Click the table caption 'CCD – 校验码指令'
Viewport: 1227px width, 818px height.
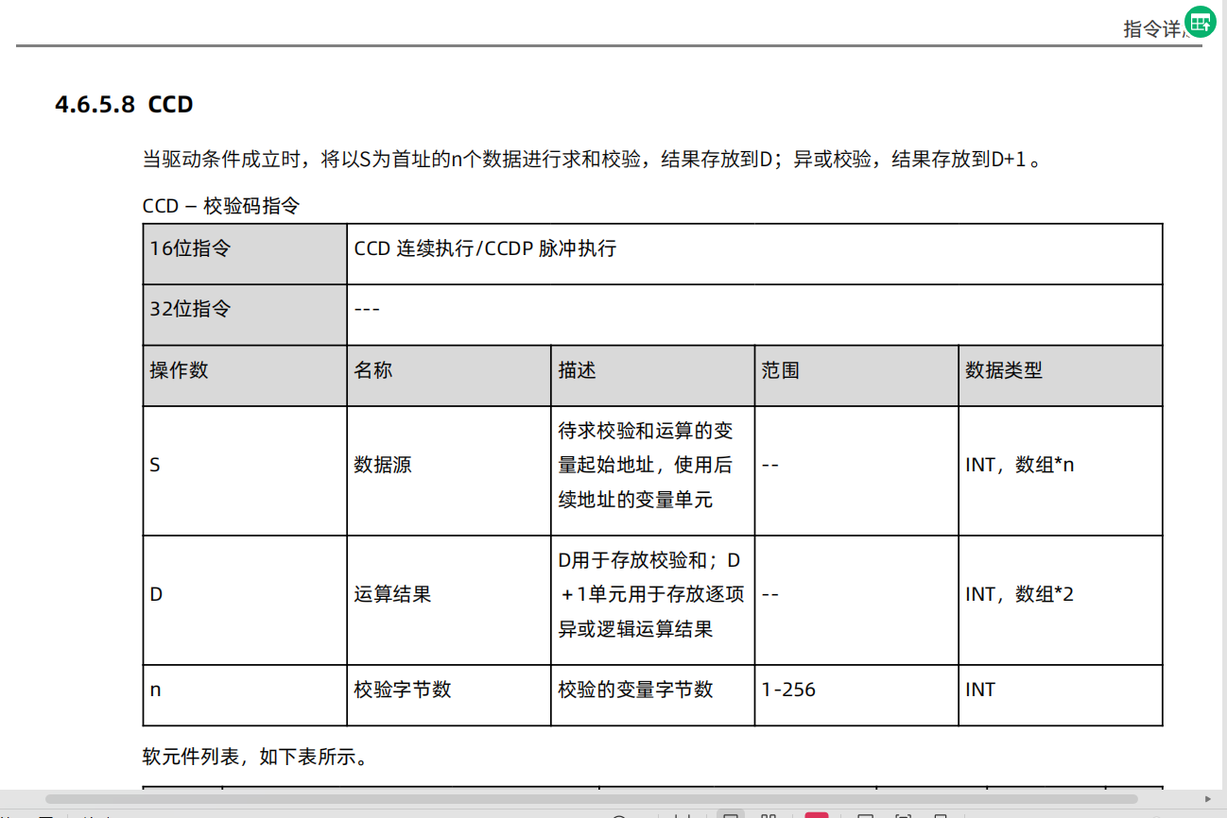[x=221, y=205]
